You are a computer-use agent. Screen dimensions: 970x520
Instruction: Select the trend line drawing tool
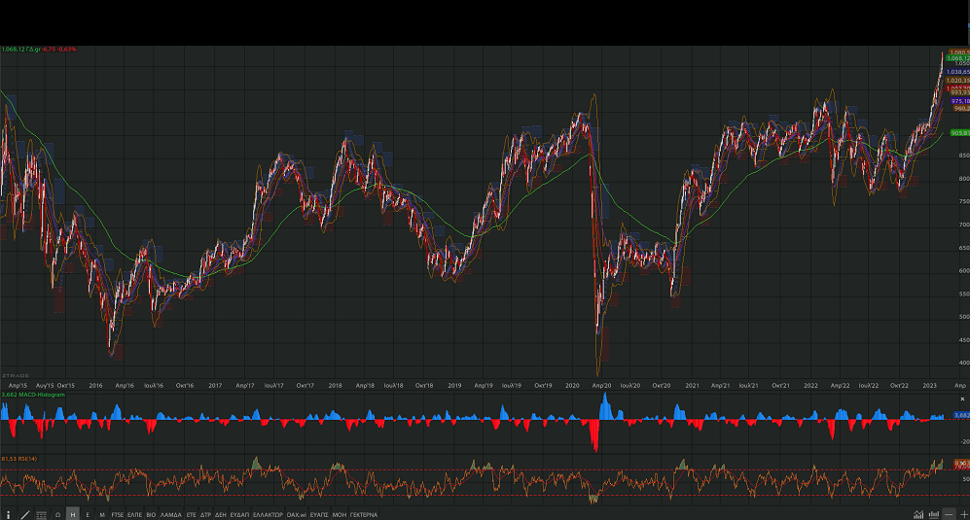[x=24, y=513]
